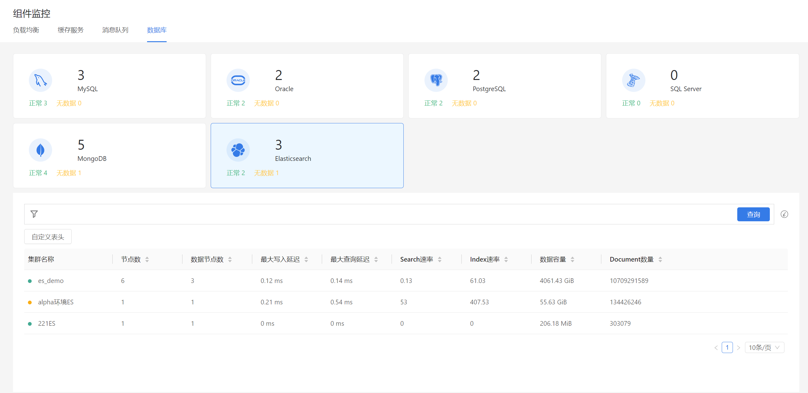Open 自定义表头 settings
Screen dimensions: 808x393
48,236
